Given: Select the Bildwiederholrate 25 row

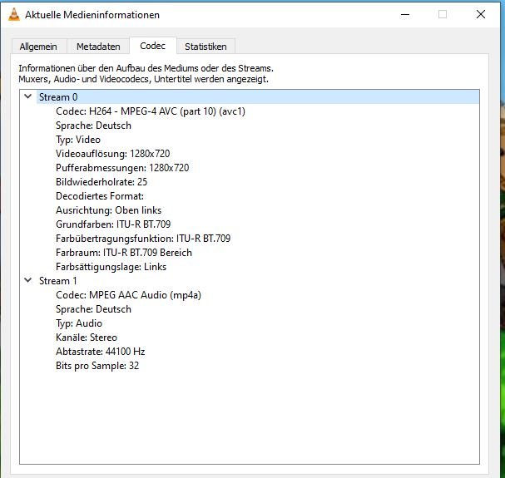Looking at the screenshot, I should [x=101, y=182].
